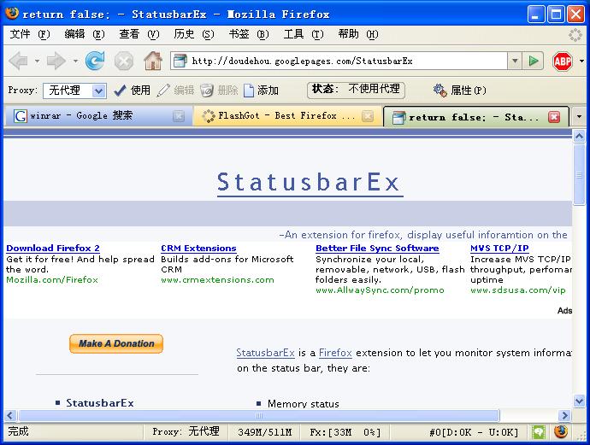
Task: Click the Firefox icon in the status bar
Action: point(561,432)
